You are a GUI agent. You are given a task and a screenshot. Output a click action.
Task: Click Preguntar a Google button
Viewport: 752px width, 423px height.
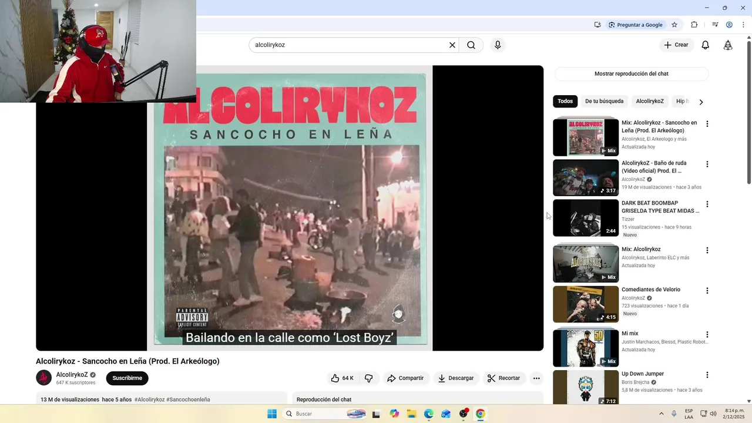click(635, 25)
